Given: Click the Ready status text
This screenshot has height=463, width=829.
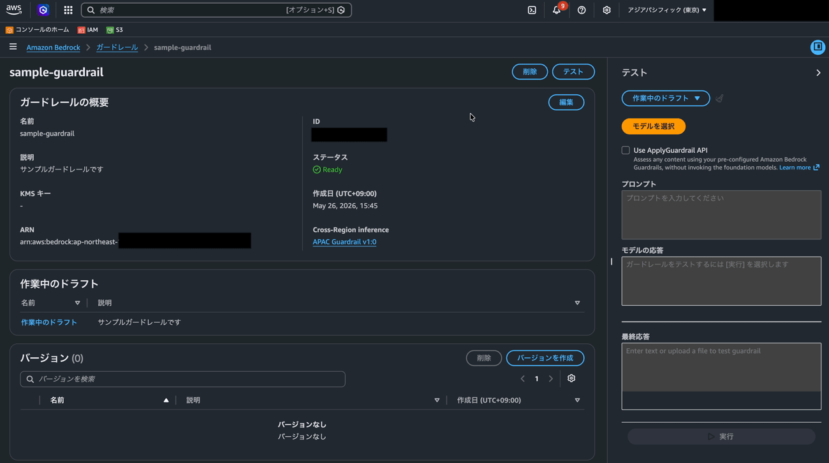Looking at the screenshot, I should coord(332,170).
